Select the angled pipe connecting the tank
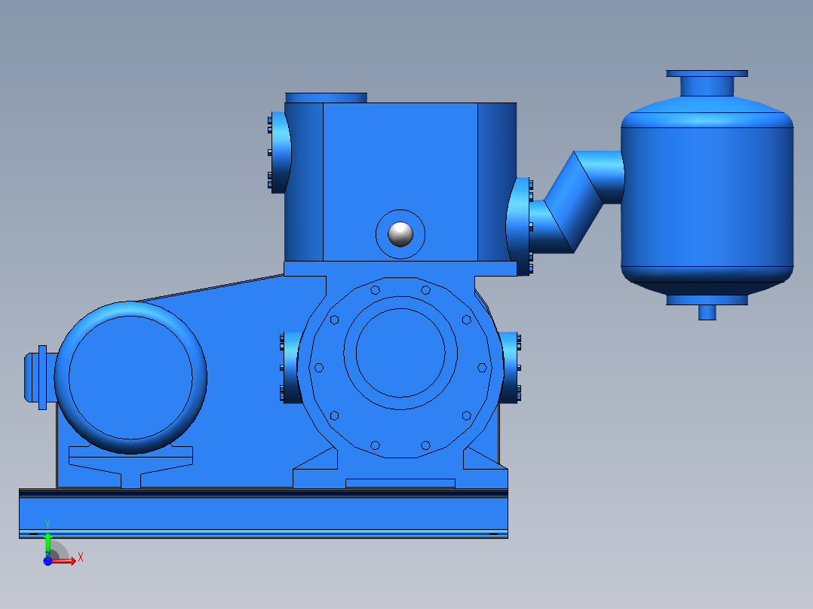The width and height of the screenshot is (813, 609). click(x=575, y=202)
